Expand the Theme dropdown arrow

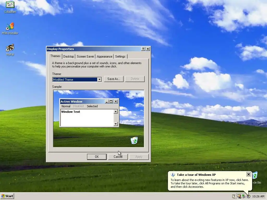99,80
